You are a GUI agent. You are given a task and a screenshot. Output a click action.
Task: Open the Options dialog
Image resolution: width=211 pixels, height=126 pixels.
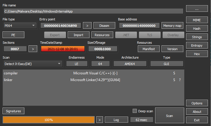point(197,103)
